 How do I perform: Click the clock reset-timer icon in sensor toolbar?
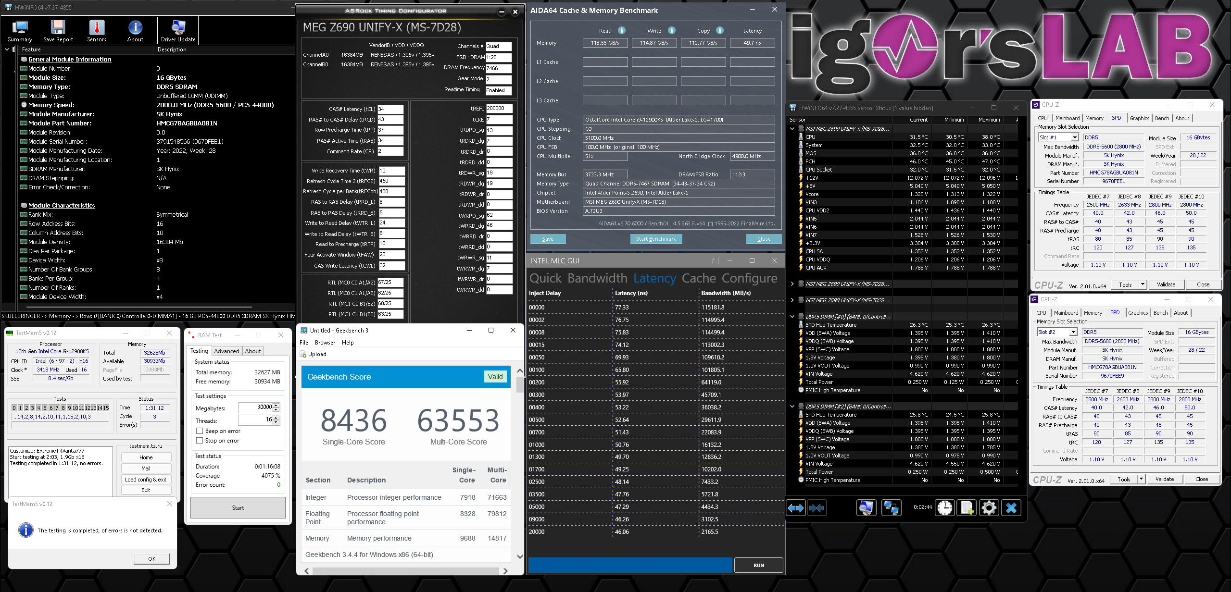(945, 508)
